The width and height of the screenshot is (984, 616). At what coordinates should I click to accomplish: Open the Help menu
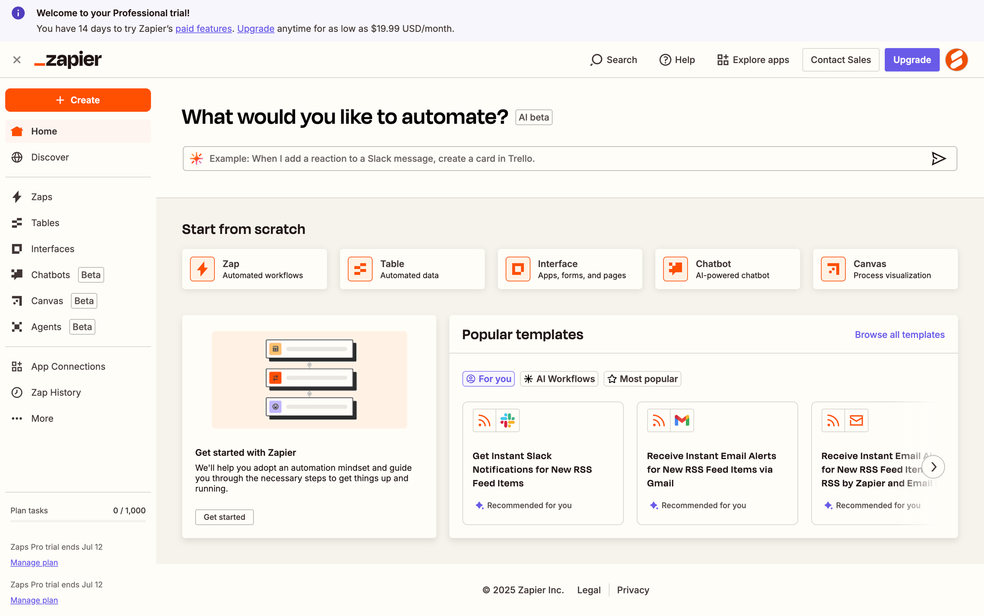coord(677,60)
